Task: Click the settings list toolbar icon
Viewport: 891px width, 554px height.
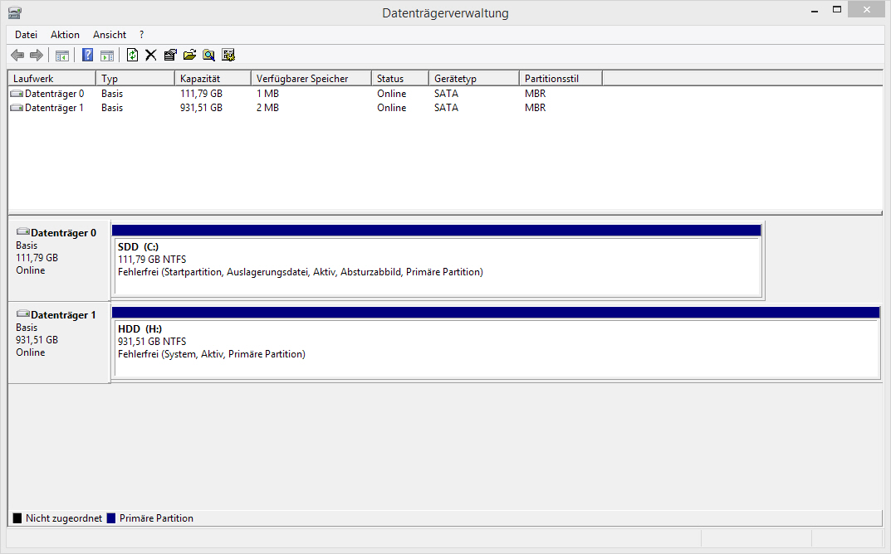Action: click(228, 55)
